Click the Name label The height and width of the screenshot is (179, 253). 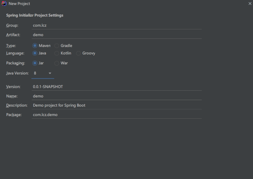[12, 96]
